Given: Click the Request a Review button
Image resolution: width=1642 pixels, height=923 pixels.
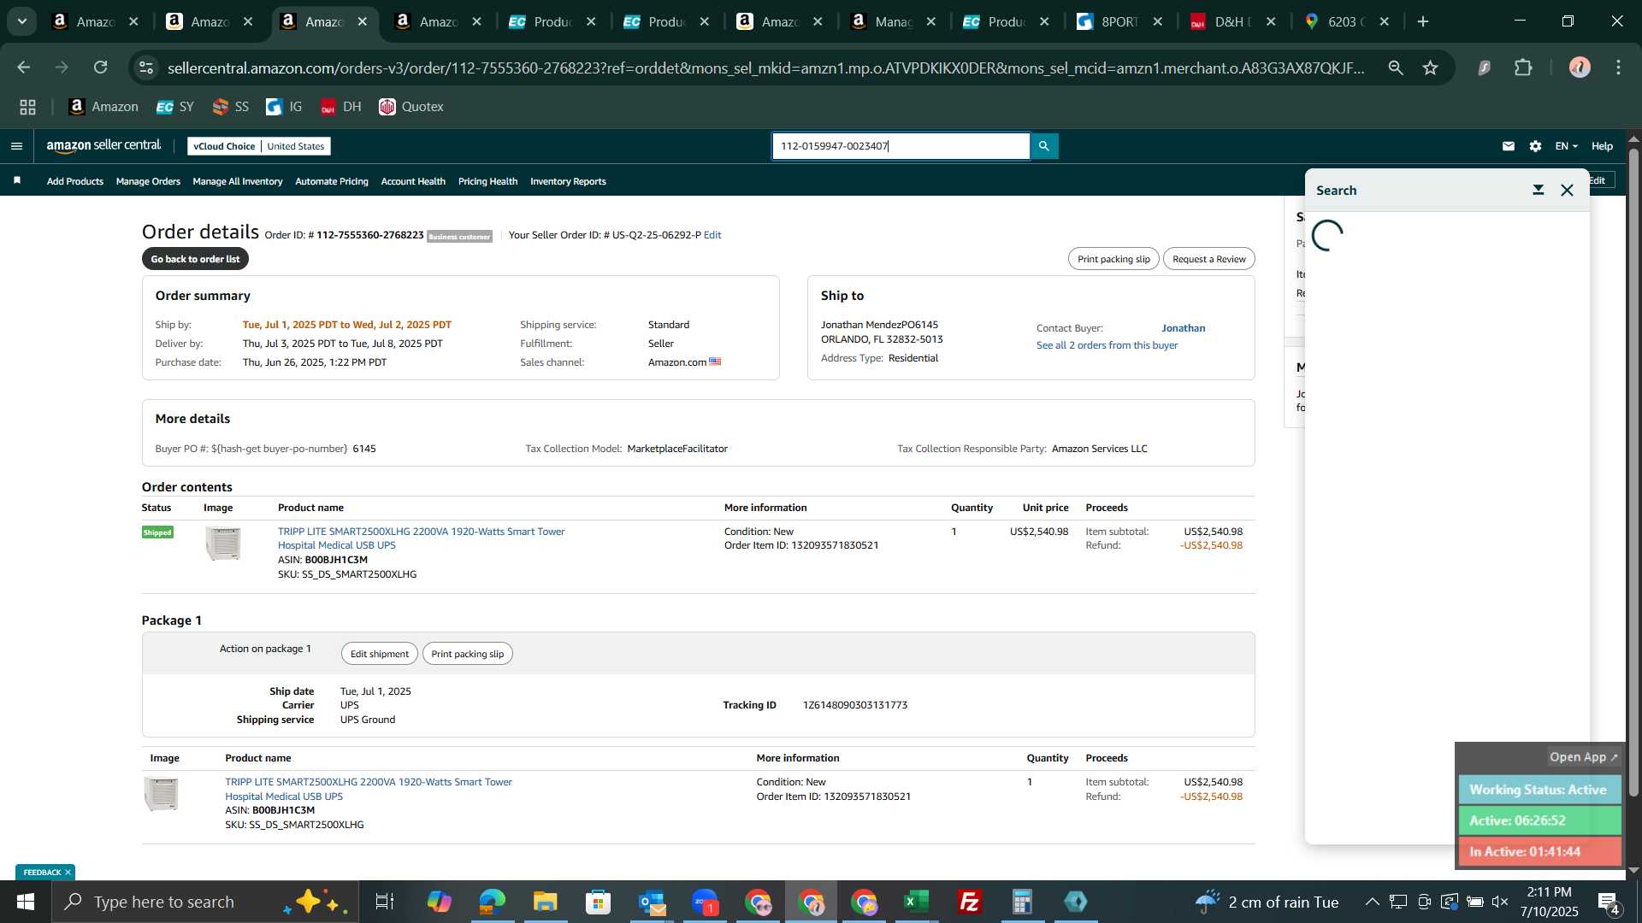Looking at the screenshot, I should point(1209,259).
